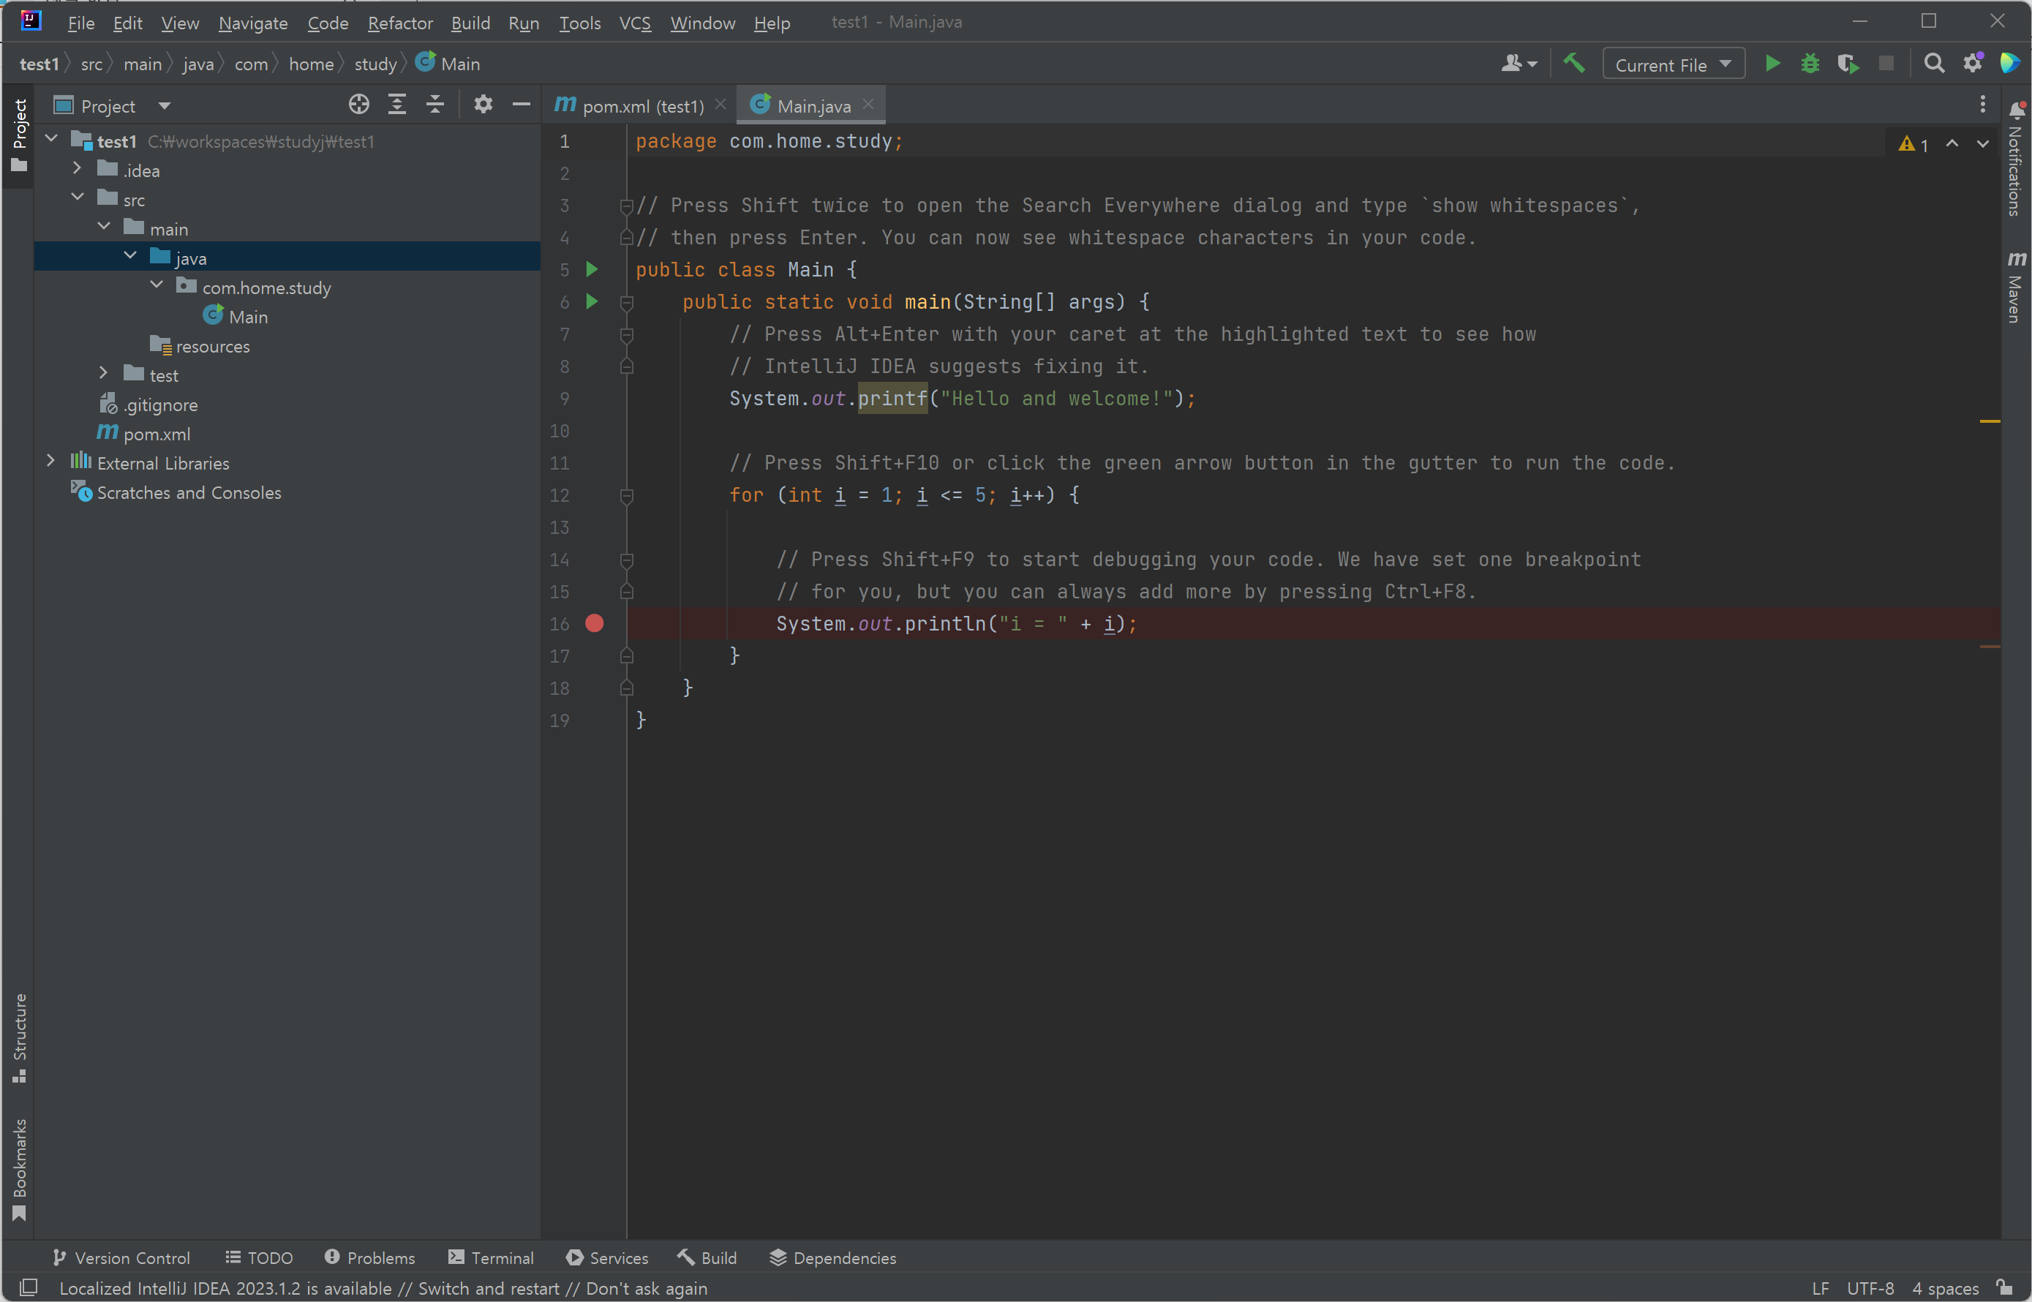Click the UTF-8 encoding in status bar
Screen dimensions: 2032x1302
[x=1870, y=1289]
